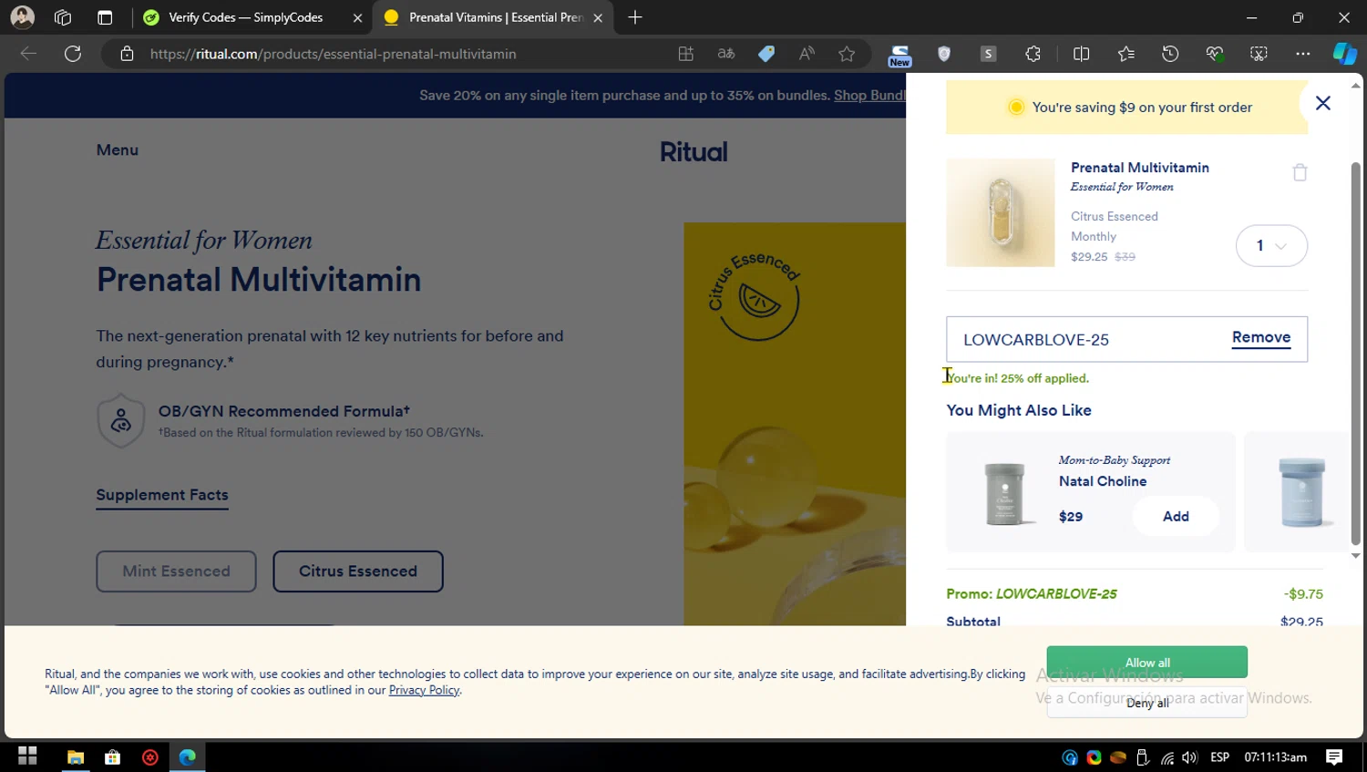Delete Prenatal Multivitamin with trash icon

click(x=1300, y=172)
